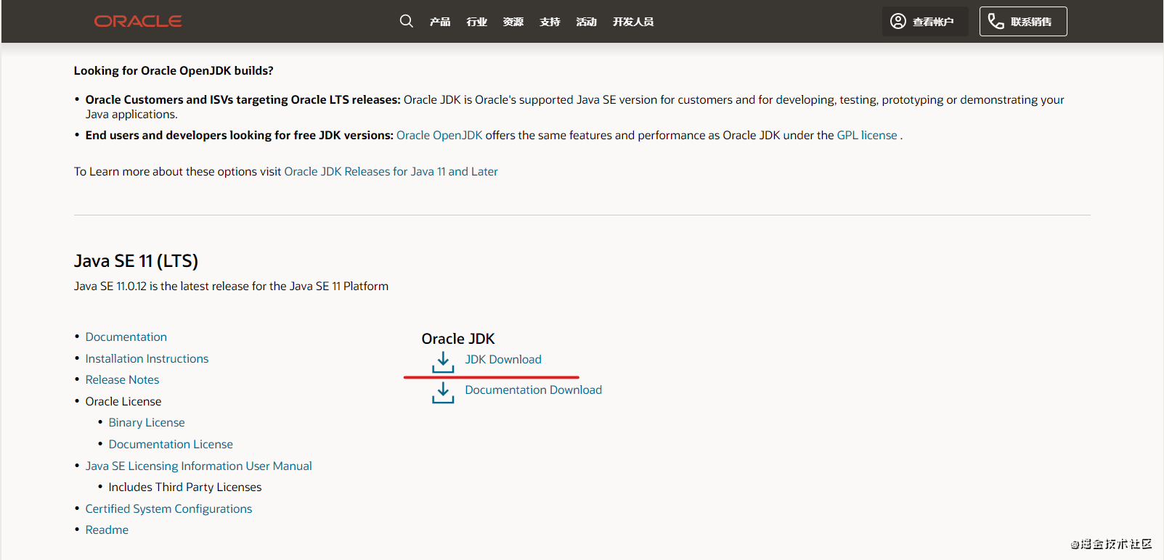Open the 开发人员 menu
The image size is (1164, 560).
pos(633,22)
